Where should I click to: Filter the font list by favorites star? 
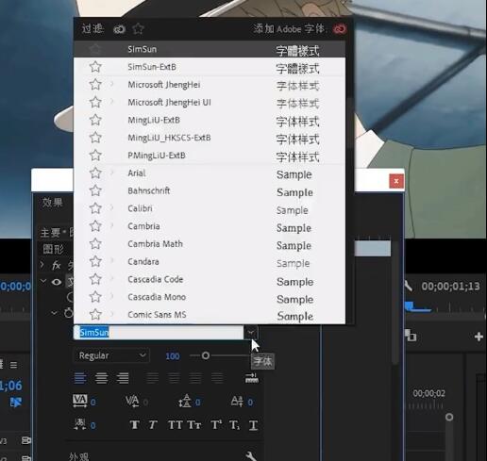pos(138,29)
